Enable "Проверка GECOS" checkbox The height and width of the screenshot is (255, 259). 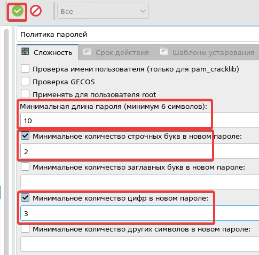click(25, 82)
